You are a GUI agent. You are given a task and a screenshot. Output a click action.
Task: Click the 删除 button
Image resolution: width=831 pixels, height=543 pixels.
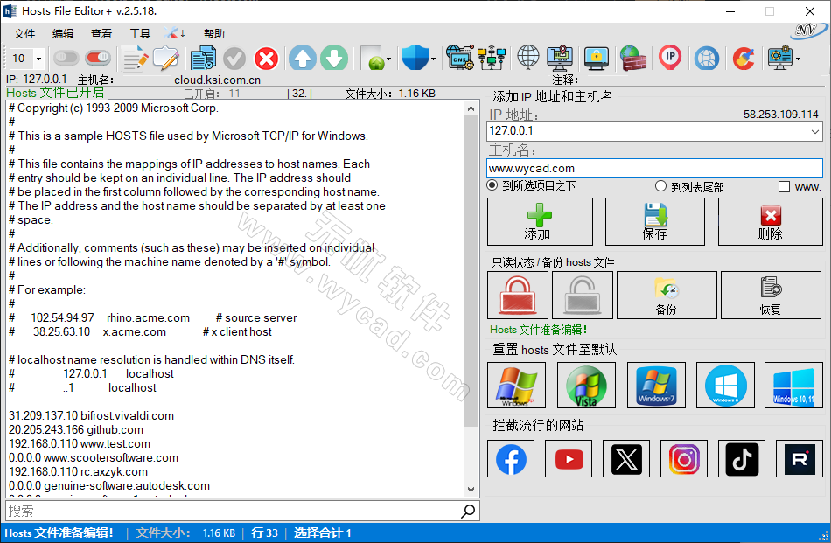pos(771,221)
